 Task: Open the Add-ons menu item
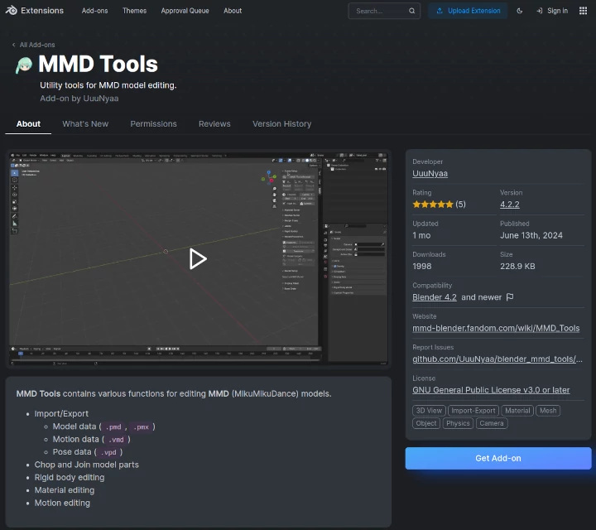(94, 11)
